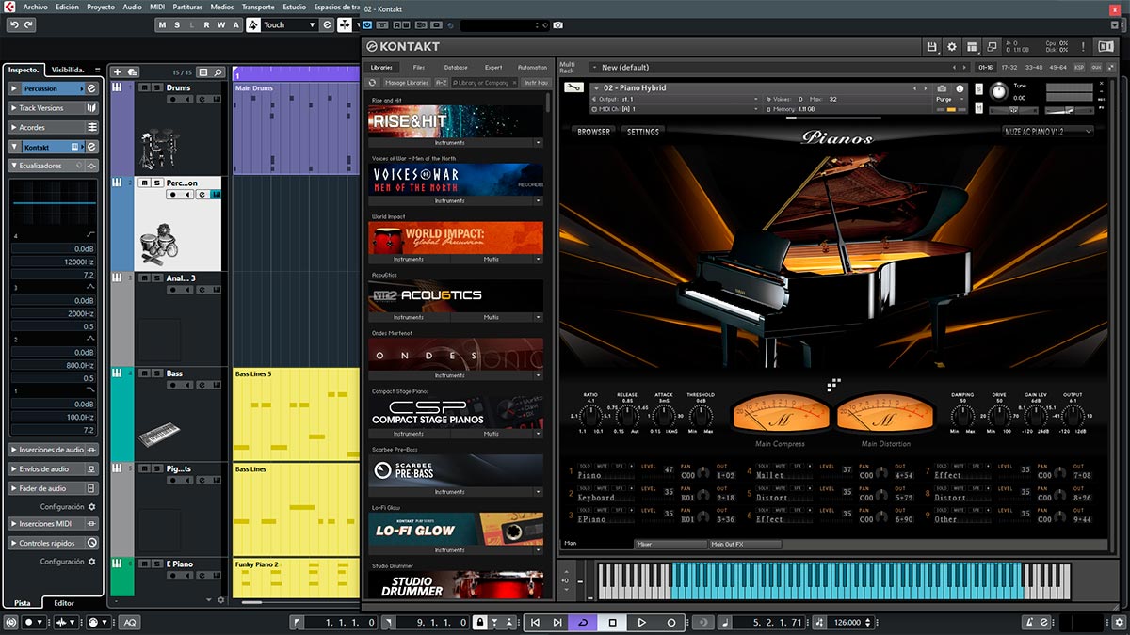Mute the Drums track
Image resolution: width=1130 pixels, height=635 pixels.
(144, 87)
